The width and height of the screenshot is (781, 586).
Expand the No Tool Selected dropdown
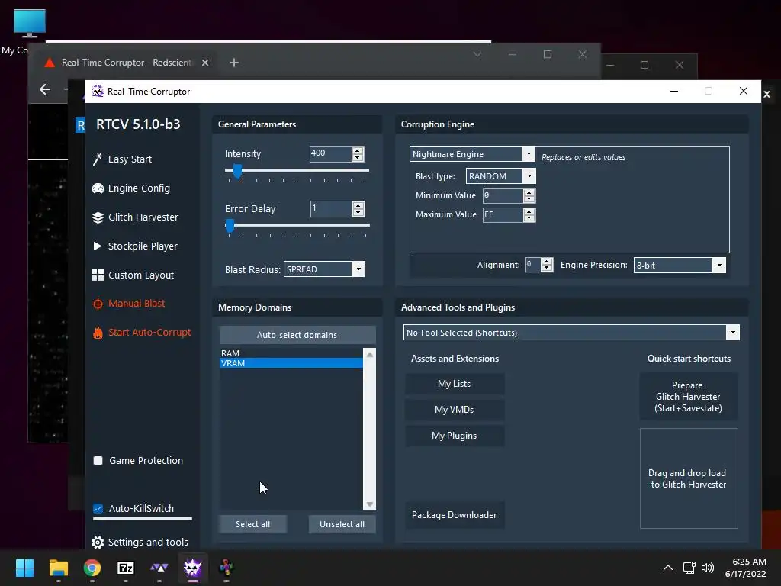(x=733, y=333)
